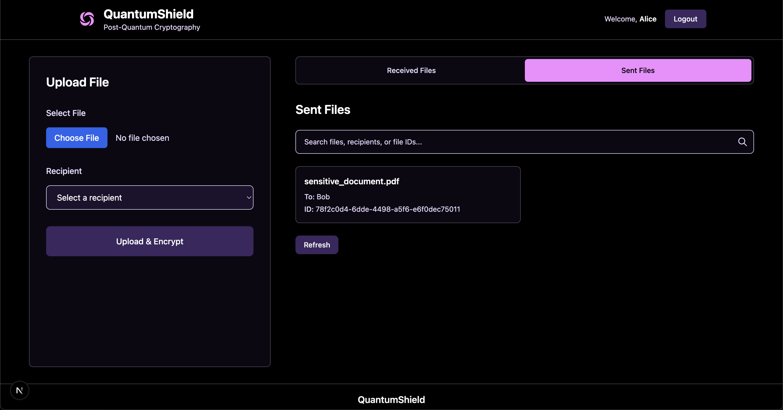The image size is (783, 410).
Task: Click the QuantumShield header title
Action: pyautogui.click(x=148, y=14)
